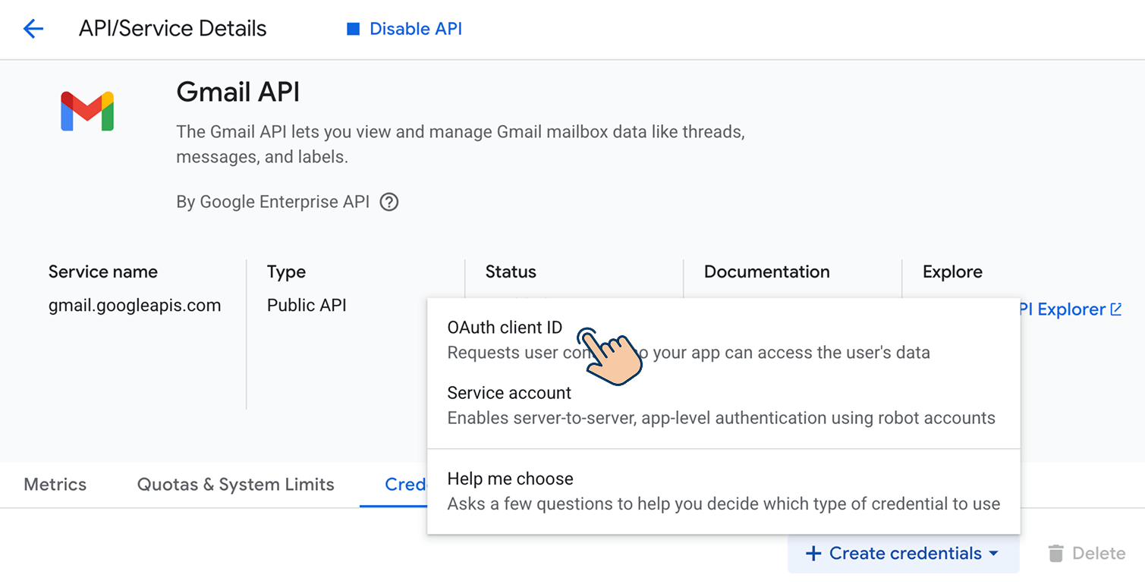This screenshot has height=584, width=1145.
Task: Choose Service account from the menu
Action: tap(723, 406)
